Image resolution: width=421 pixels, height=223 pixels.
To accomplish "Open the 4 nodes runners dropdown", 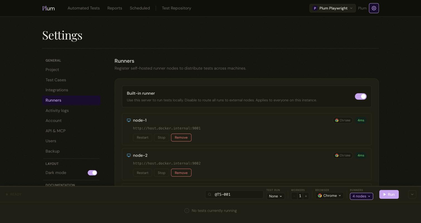I will coord(361,196).
